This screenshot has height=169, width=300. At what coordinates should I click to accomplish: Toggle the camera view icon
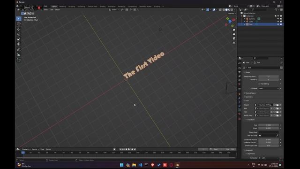click(234, 38)
